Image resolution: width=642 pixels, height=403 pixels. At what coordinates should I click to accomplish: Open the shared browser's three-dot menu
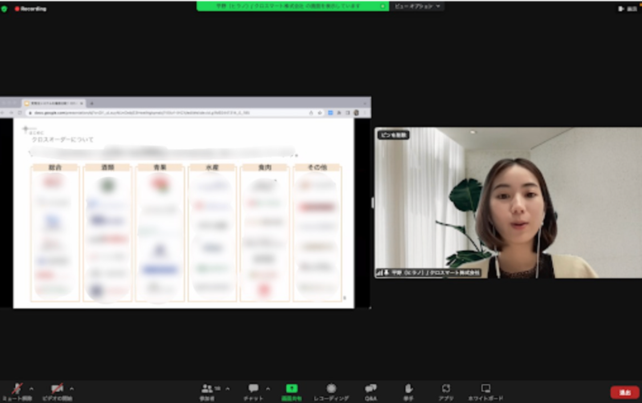pos(365,113)
